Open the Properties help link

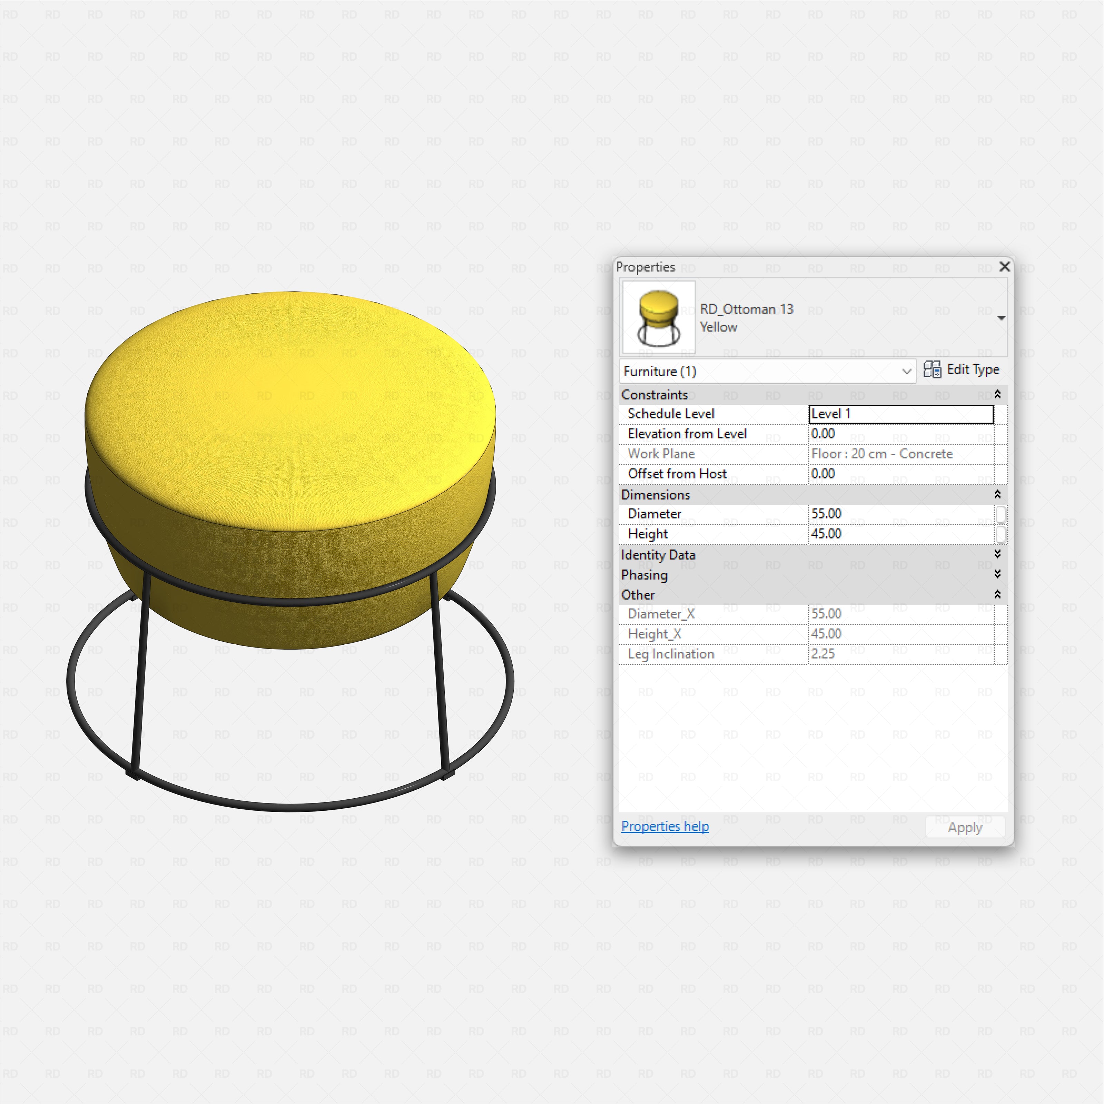[664, 826]
